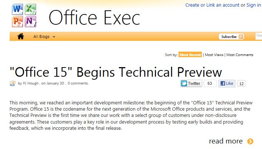Follow the Create or Link an account link
The width and height of the screenshot is (262, 149).
coord(212,5)
